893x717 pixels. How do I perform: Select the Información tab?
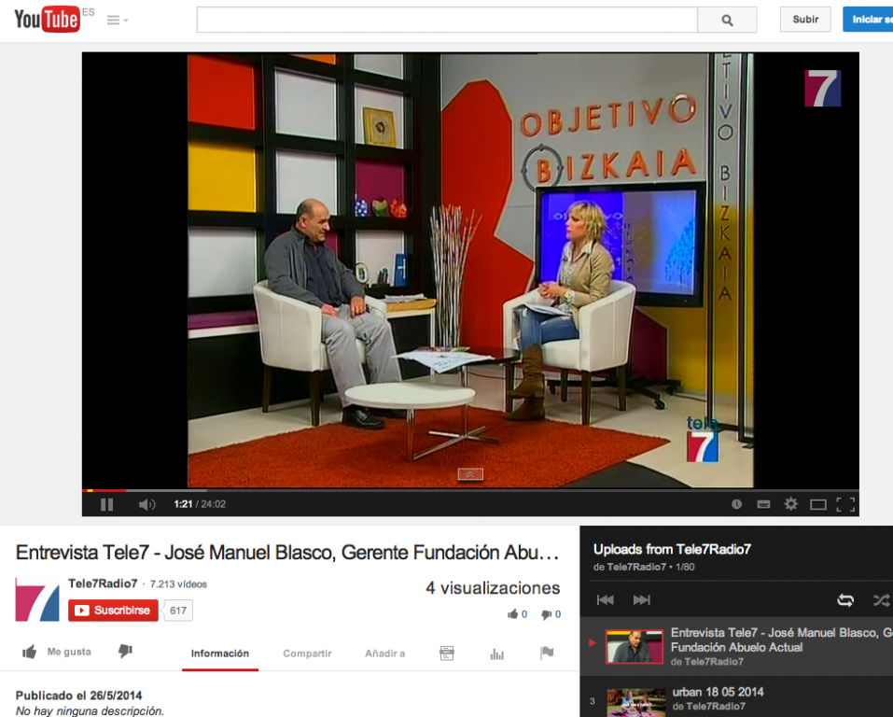point(219,654)
